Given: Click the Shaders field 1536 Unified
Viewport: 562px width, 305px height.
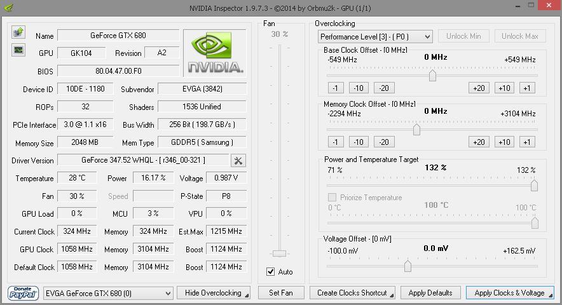Looking at the screenshot, I should pyautogui.click(x=202, y=107).
